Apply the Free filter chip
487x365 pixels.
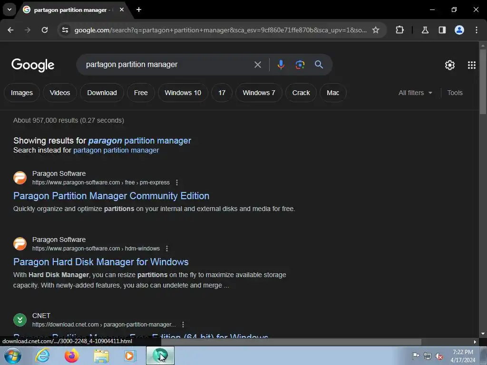coord(141,93)
